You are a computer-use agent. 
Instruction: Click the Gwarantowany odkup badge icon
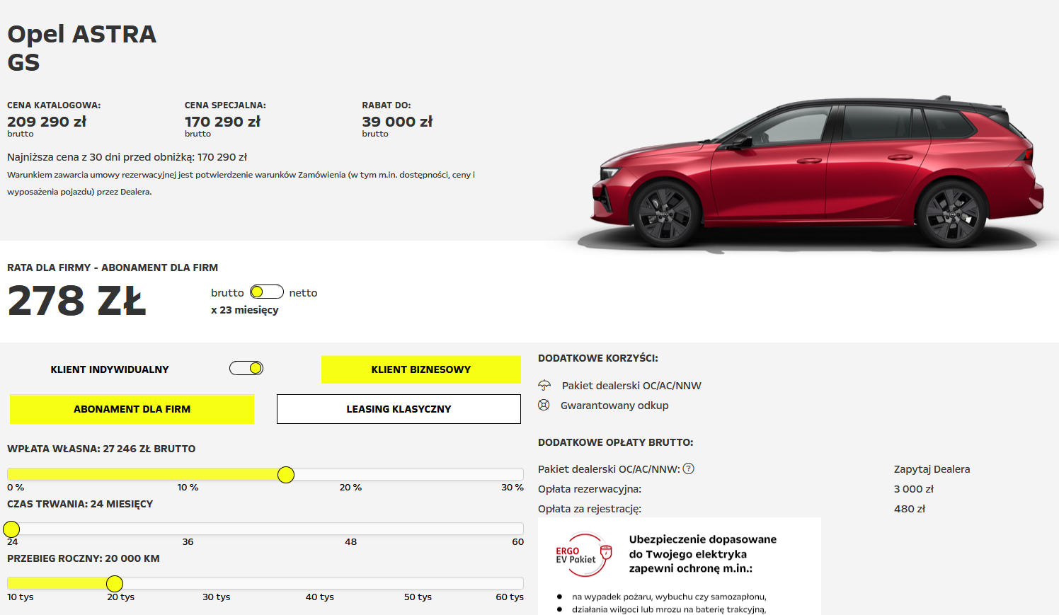[x=544, y=405]
